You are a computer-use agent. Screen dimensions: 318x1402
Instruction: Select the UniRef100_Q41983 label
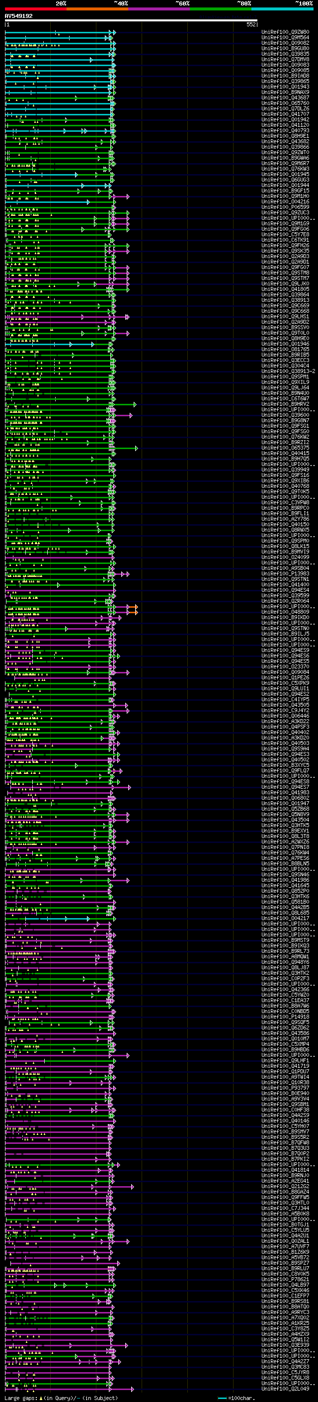tap(285, 792)
